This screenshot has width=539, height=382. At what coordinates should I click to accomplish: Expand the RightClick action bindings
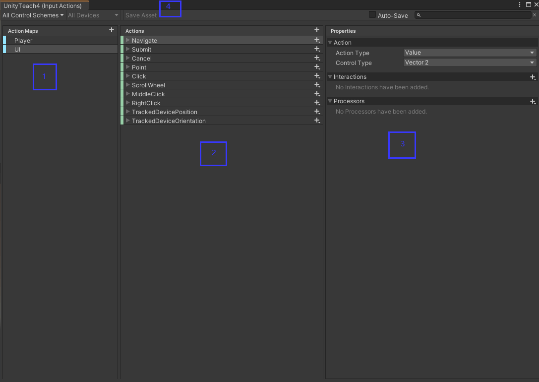(127, 103)
